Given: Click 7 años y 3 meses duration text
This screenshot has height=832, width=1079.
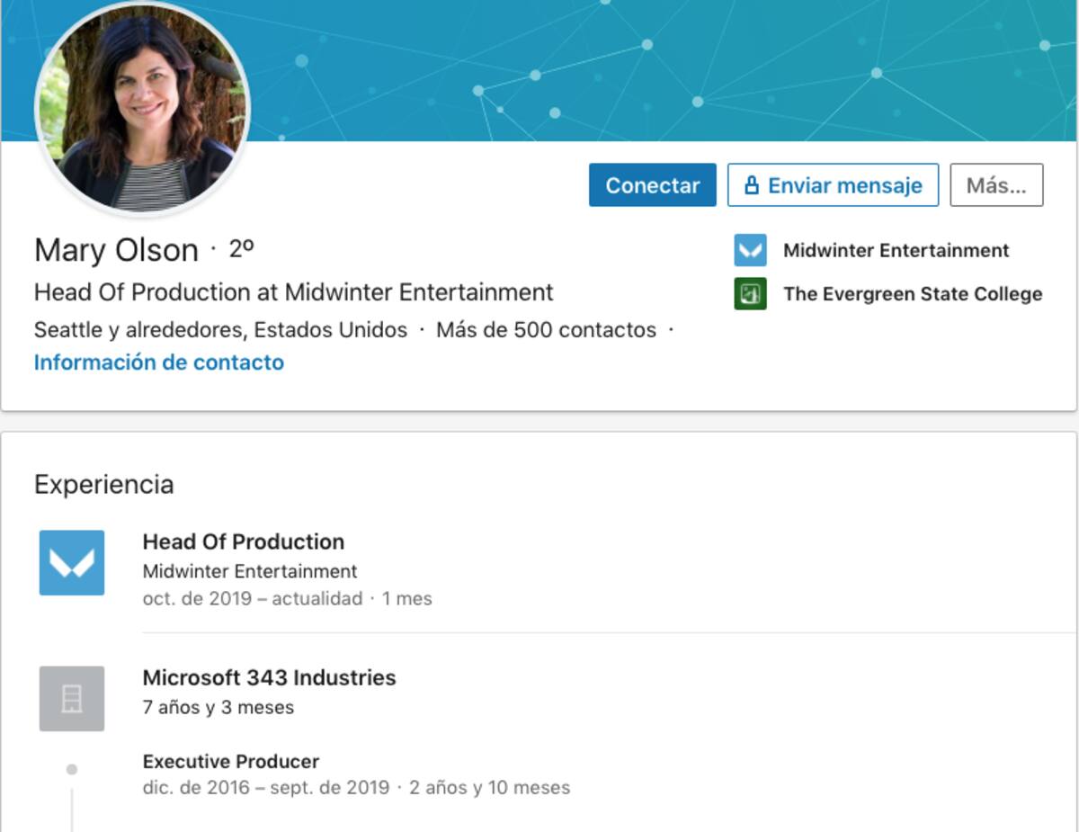Looking at the screenshot, I should click(x=218, y=707).
